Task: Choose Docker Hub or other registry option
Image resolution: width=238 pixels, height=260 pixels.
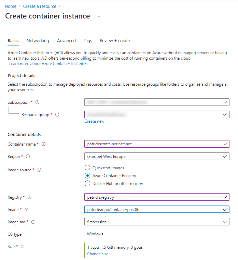Action: coord(87,184)
